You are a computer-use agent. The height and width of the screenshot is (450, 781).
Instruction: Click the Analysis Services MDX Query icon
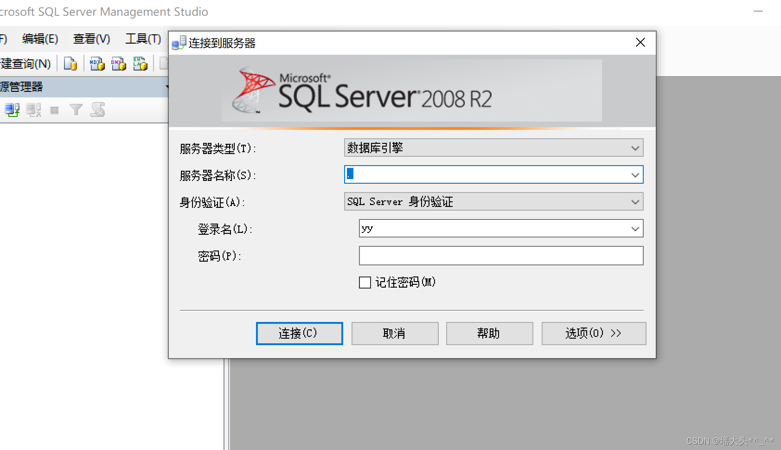pyautogui.click(x=97, y=64)
